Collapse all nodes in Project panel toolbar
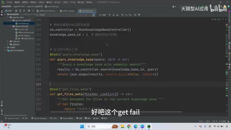 24,11
